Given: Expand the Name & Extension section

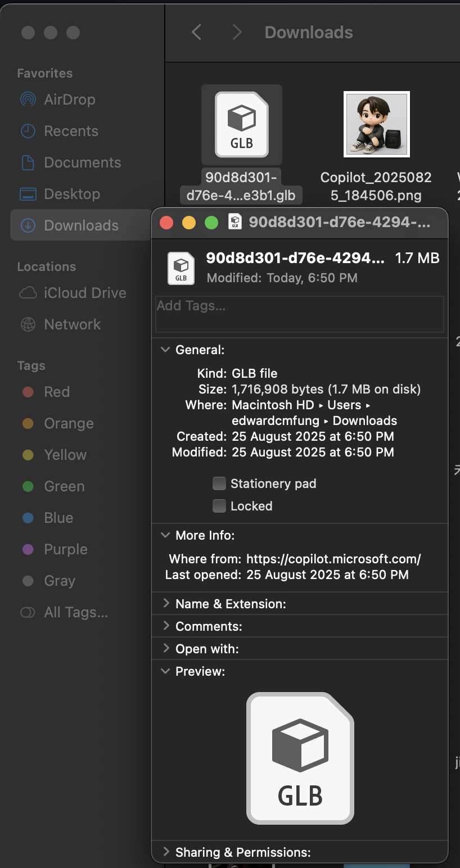Looking at the screenshot, I should [x=166, y=604].
